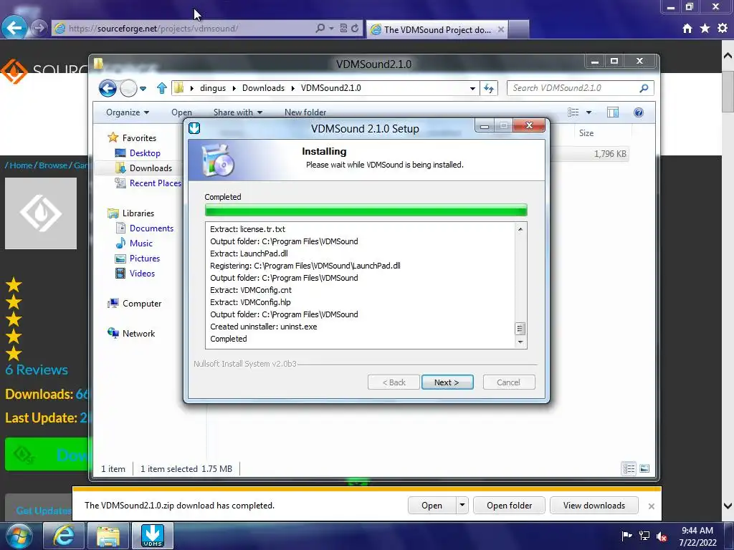734x550 pixels.
Task: Click the install log scrollbar thumb
Action: pyautogui.click(x=520, y=329)
